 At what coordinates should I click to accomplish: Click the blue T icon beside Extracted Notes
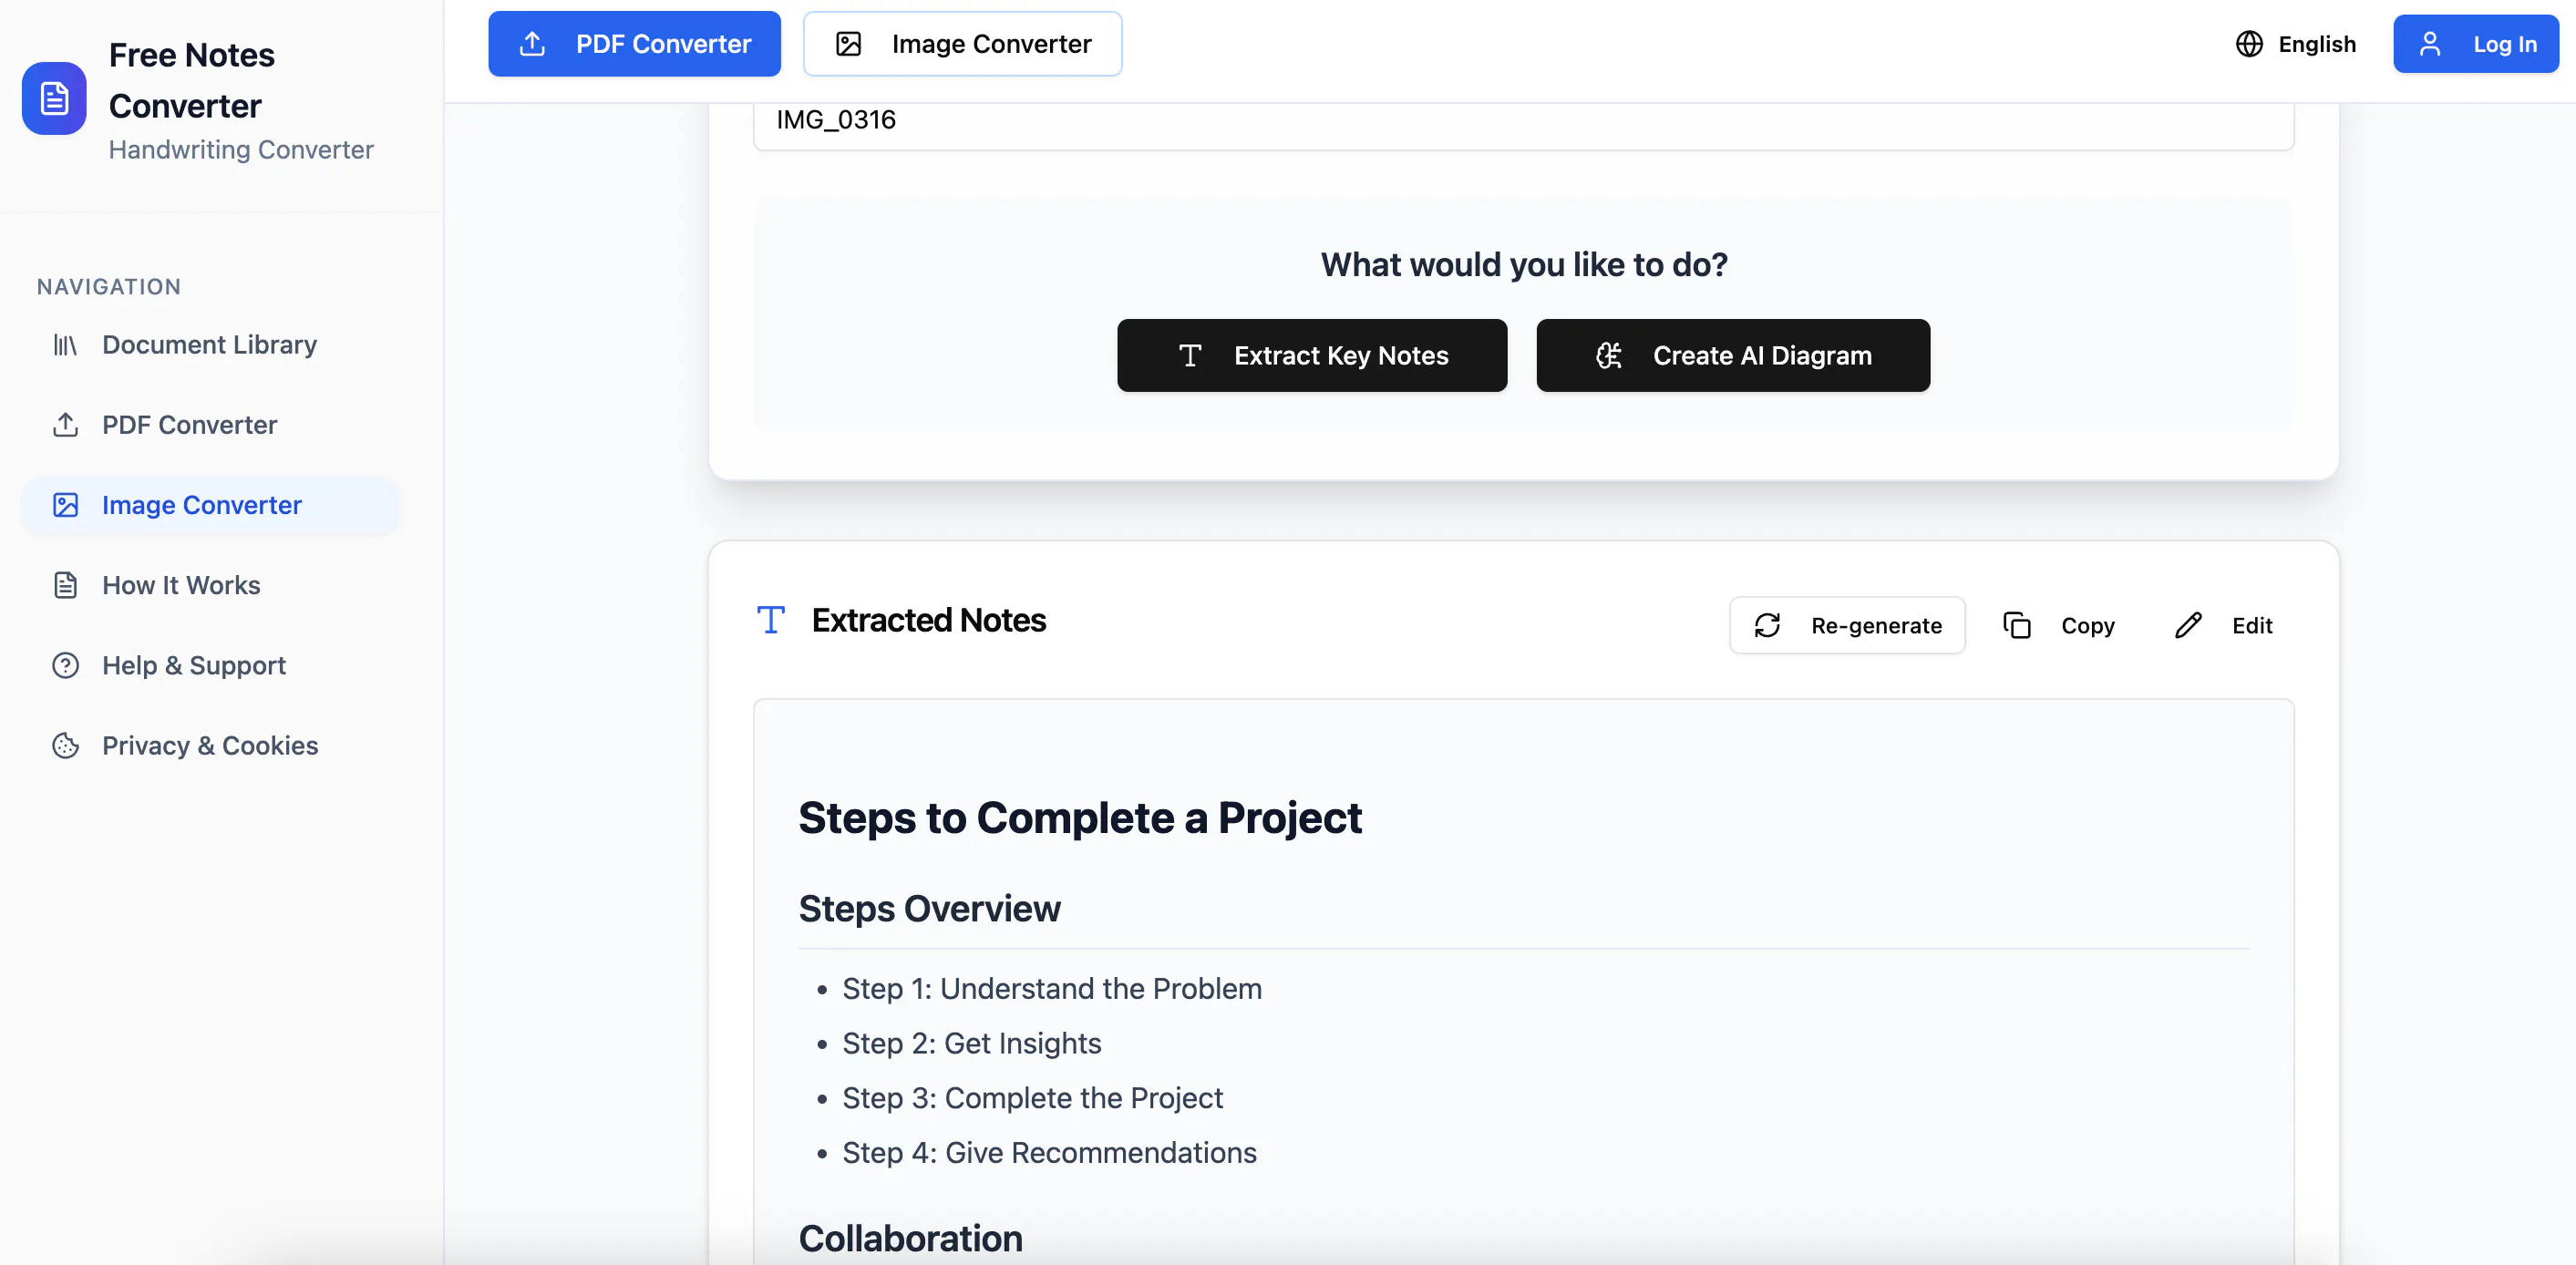click(x=770, y=620)
